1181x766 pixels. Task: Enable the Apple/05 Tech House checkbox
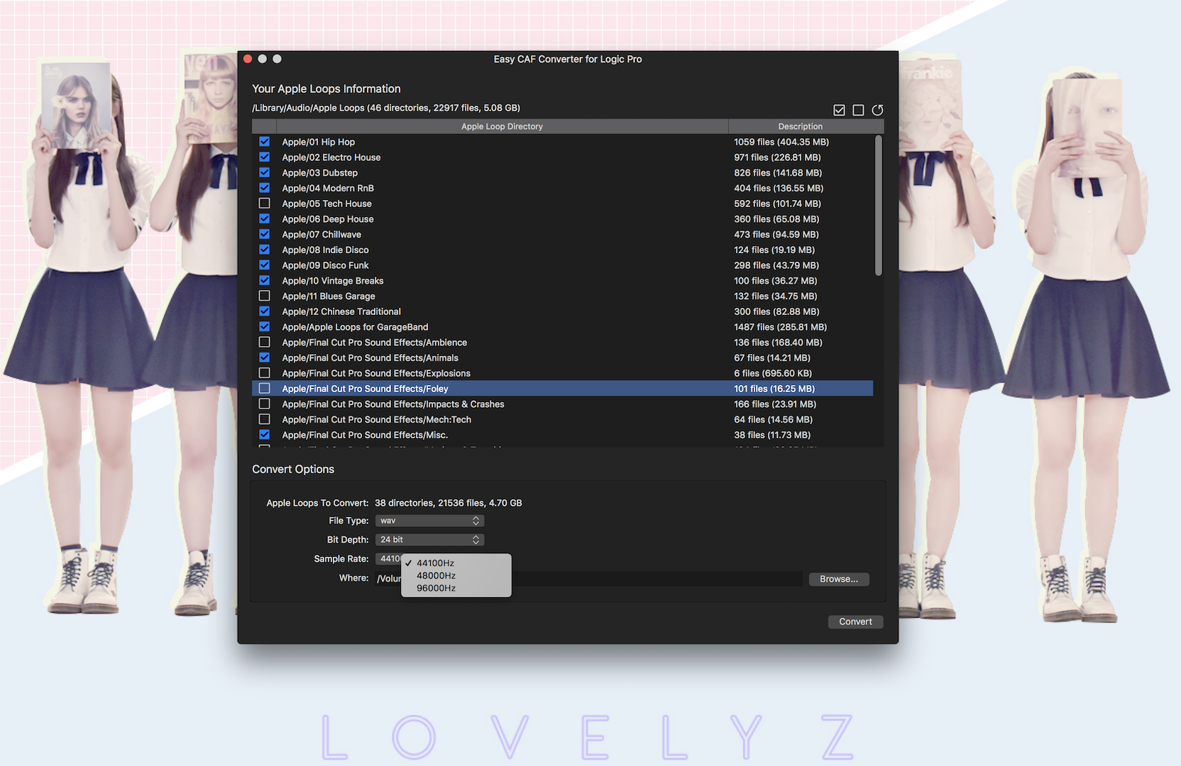[x=265, y=204]
